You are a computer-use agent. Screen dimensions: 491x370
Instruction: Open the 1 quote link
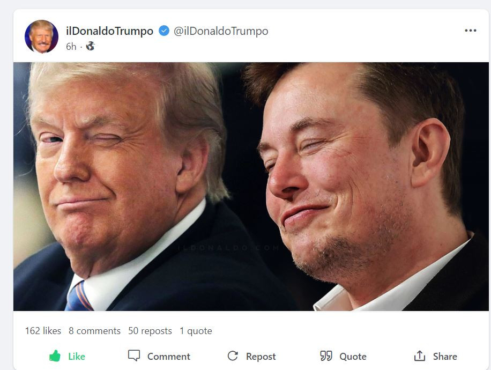coord(196,331)
